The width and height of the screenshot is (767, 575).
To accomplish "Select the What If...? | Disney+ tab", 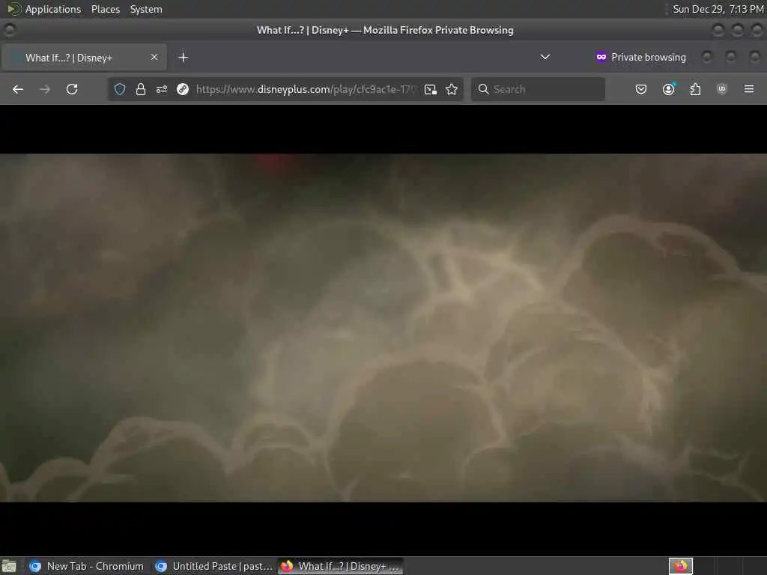I will [x=84, y=57].
